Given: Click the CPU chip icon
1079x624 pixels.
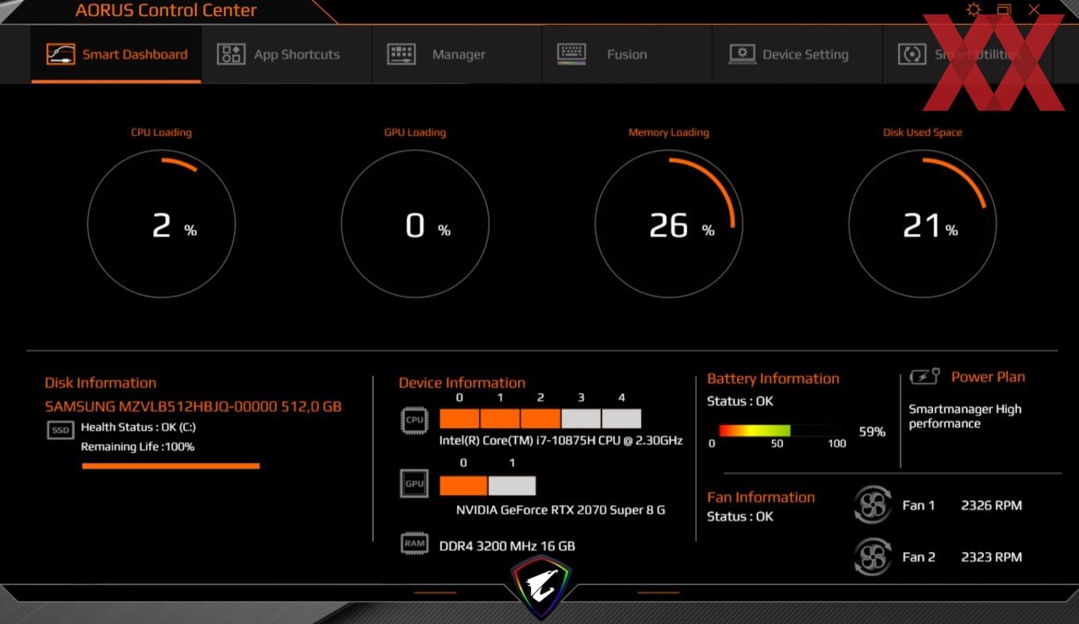Looking at the screenshot, I should (x=414, y=420).
